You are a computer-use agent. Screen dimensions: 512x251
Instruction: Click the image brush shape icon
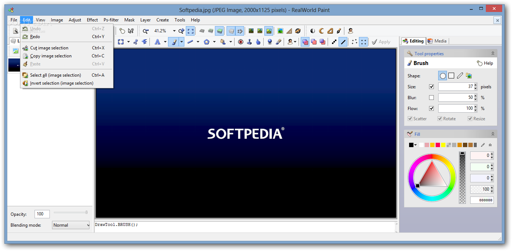(x=469, y=76)
